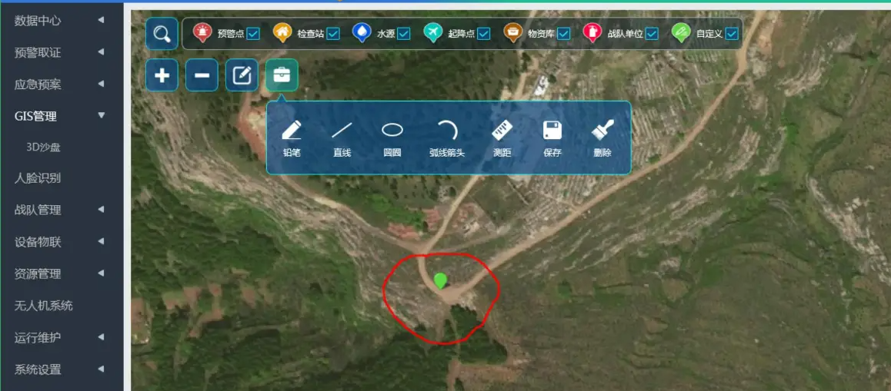The width and height of the screenshot is (891, 391).
Task: Disable the 自定义 custom layer checkbox
Action: tap(732, 34)
